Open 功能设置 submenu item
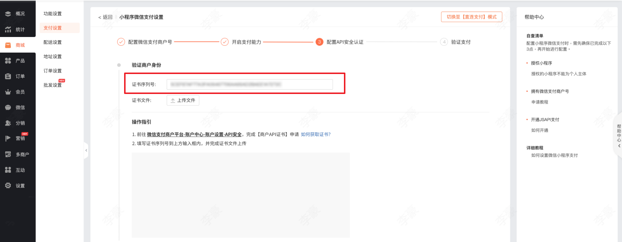The height and width of the screenshot is (242, 622). (x=53, y=14)
